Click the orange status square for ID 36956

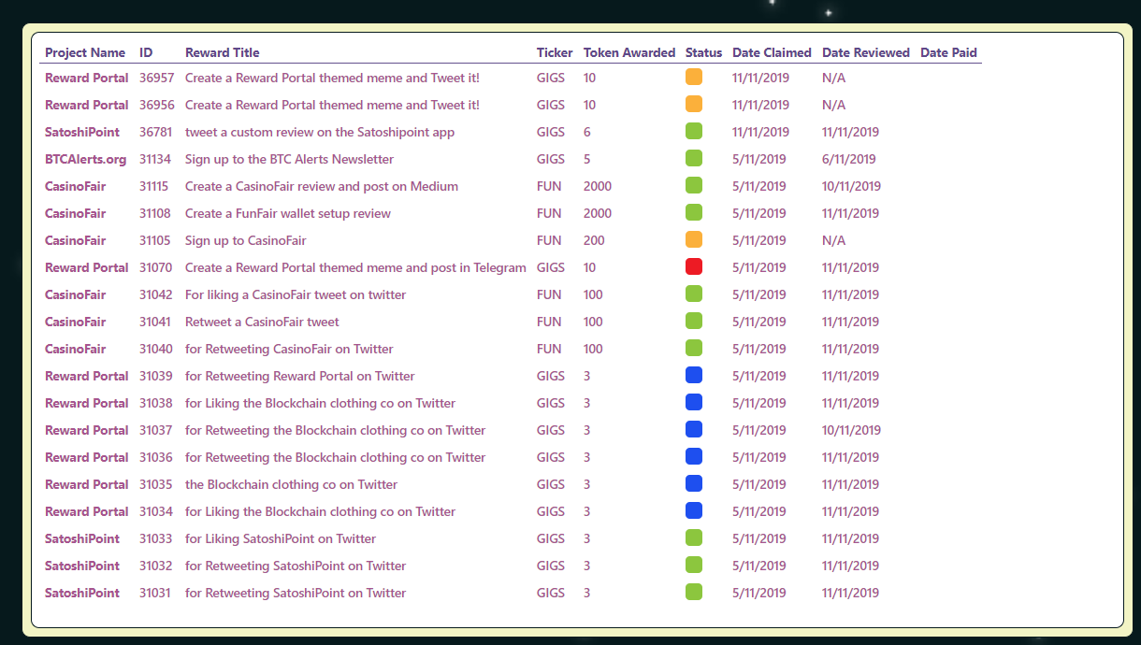[x=694, y=105]
